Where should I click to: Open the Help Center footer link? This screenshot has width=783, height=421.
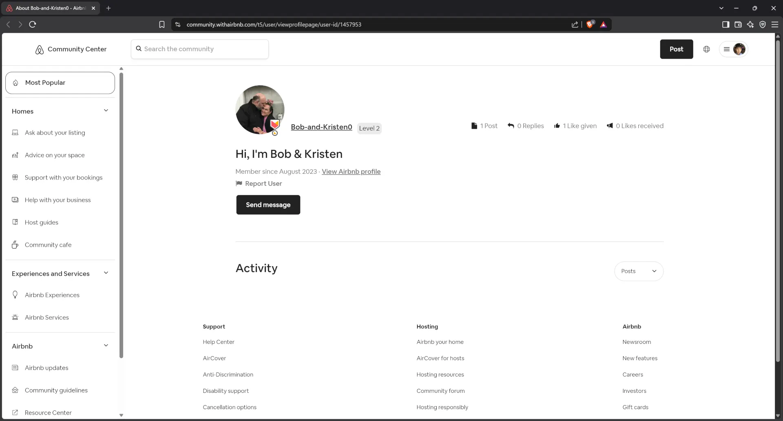(219, 342)
